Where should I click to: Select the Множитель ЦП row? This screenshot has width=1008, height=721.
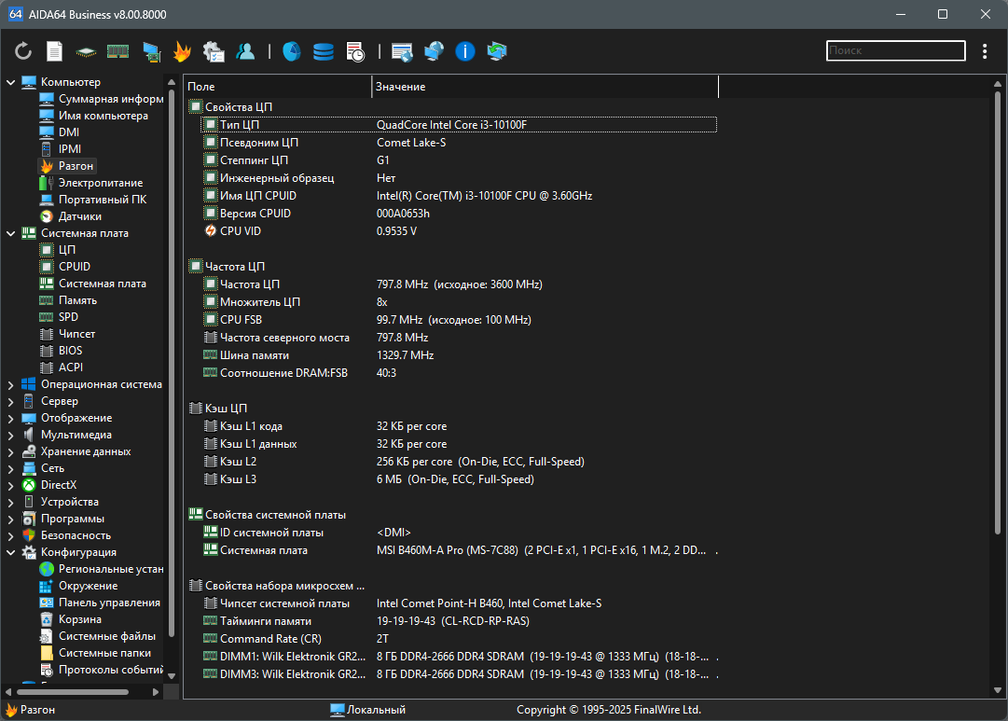tap(459, 301)
